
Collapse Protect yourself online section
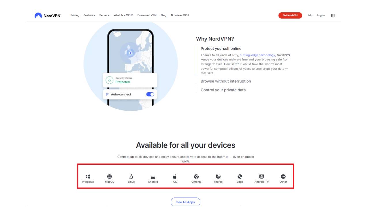coord(221,49)
